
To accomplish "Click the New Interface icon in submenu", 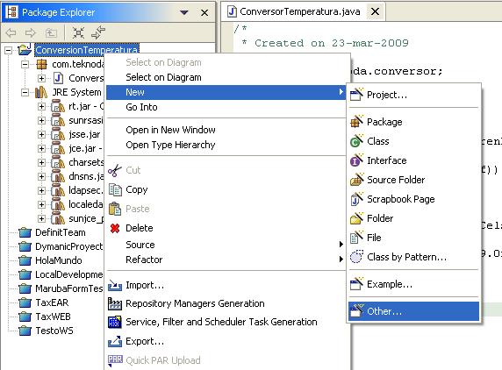I will pyautogui.click(x=356, y=160).
